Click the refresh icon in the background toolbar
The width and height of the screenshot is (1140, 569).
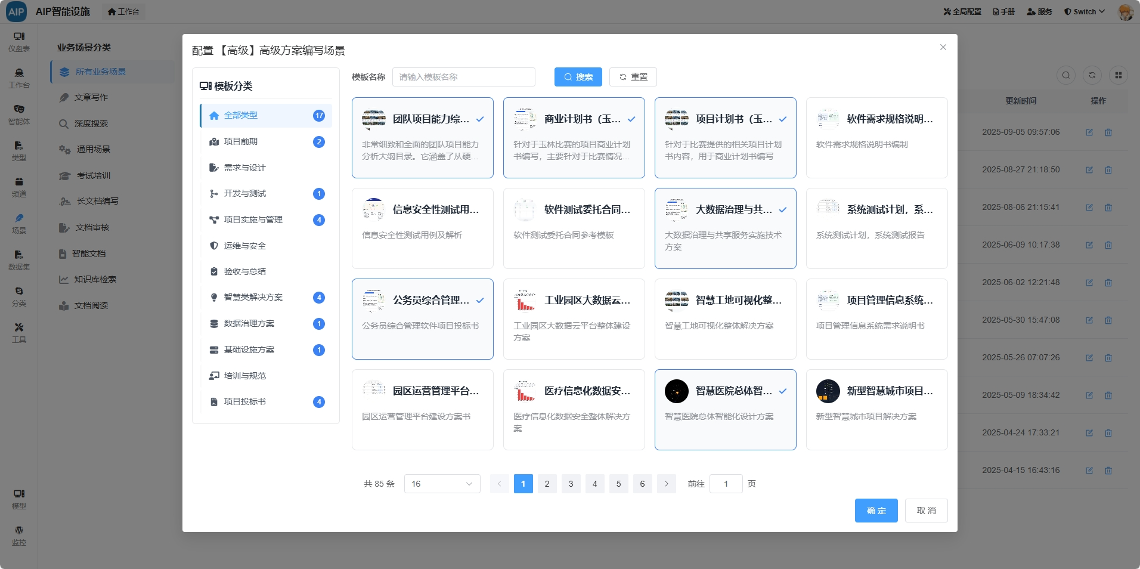coord(1092,75)
